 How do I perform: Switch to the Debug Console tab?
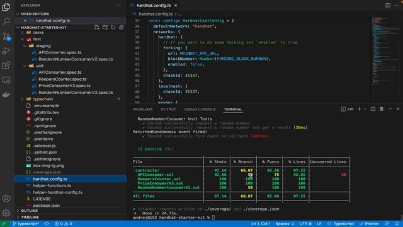tap(200, 109)
